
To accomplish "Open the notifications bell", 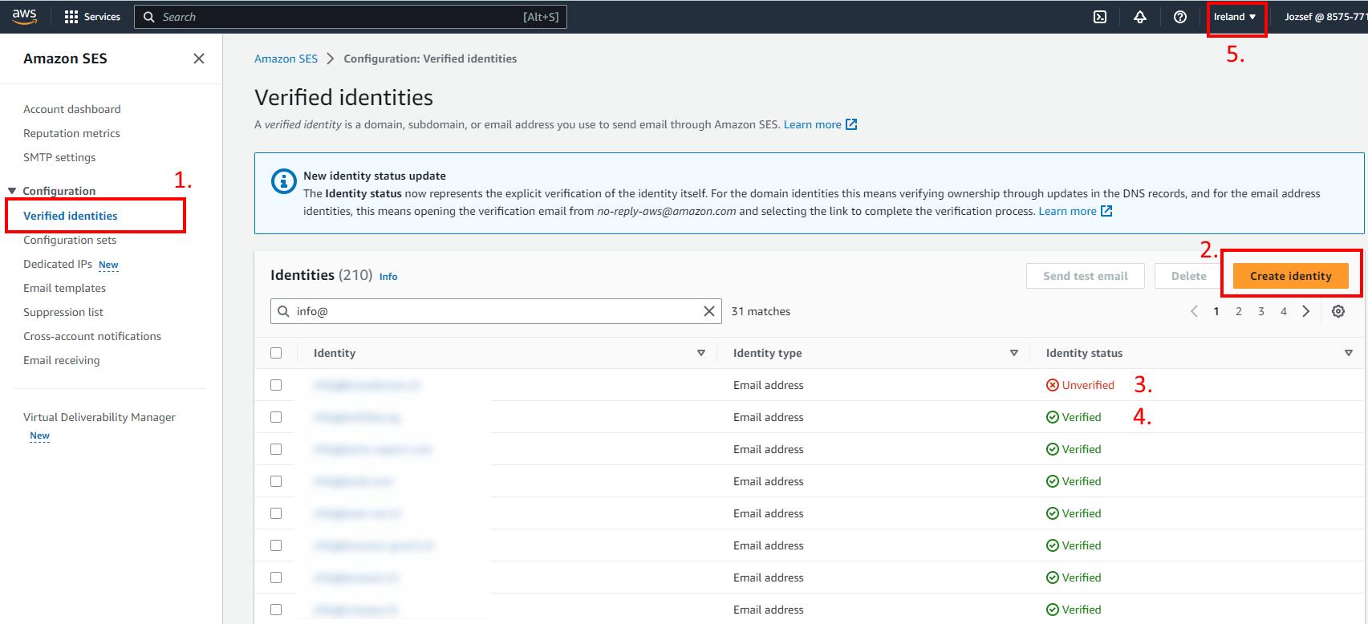I will pyautogui.click(x=1139, y=17).
